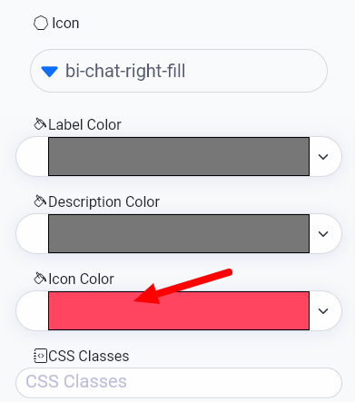Open the red Icon Color swatch
The height and width of the screenshot is (402, 355).
pos(179,310)
